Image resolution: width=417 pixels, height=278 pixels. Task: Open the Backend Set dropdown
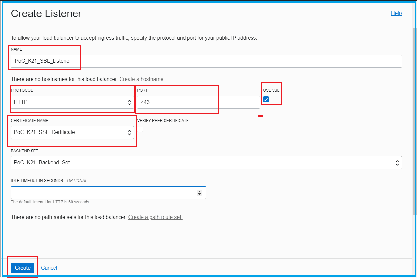coord(206,163)
